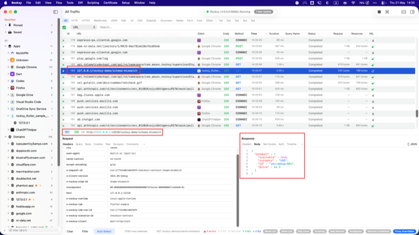Toggle the Allow List pill
The height and width of the screenshot is (235, 419).
click(286, 231)
